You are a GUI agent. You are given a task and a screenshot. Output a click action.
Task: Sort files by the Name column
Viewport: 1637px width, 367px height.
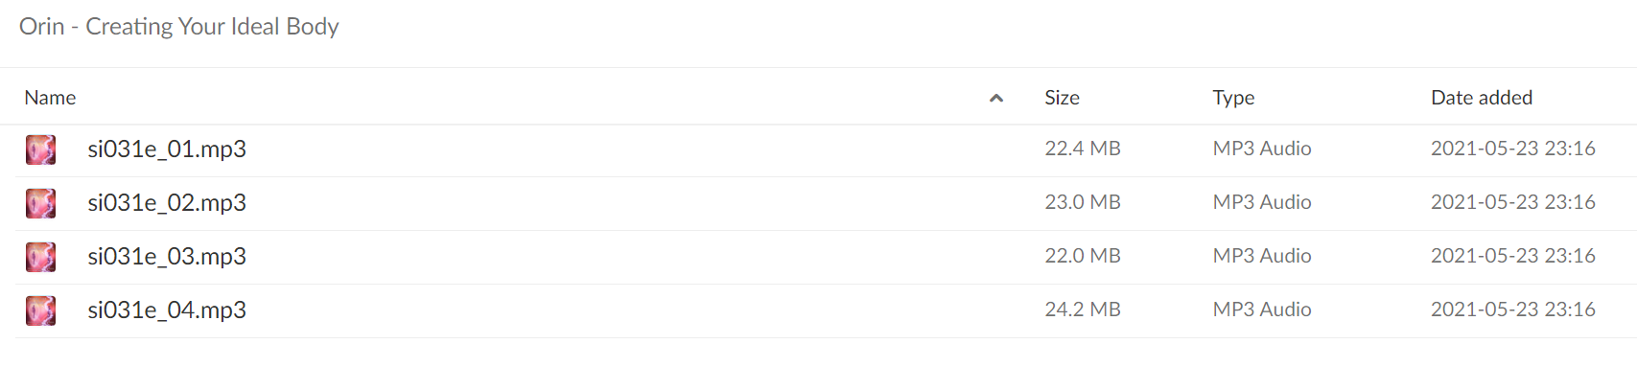click(x=50, y=98)
